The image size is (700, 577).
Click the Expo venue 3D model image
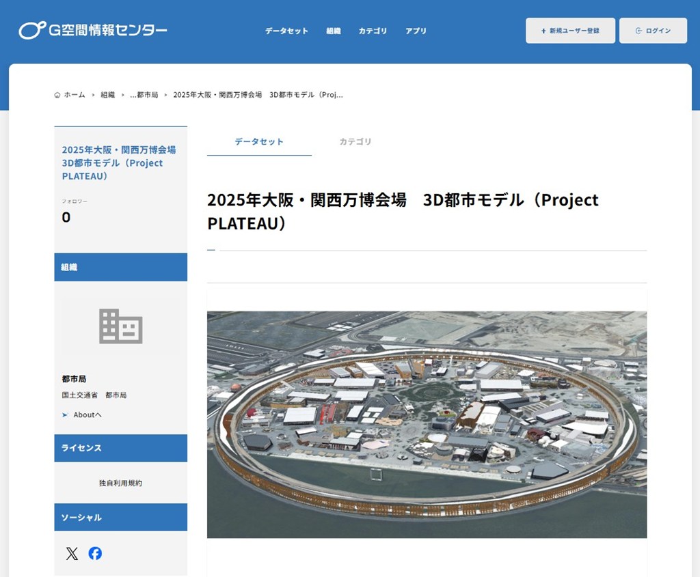[x=427, y=424]
